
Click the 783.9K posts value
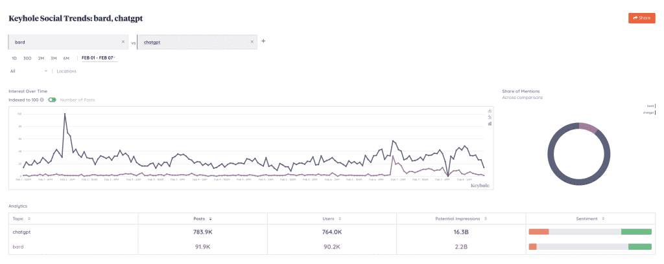tap(202, 232)
